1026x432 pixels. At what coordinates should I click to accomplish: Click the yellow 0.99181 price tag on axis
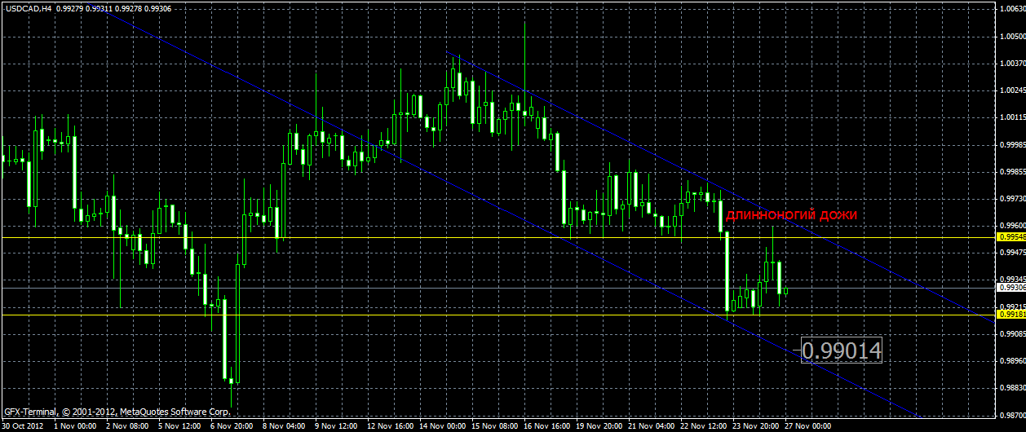[1011, 314]
